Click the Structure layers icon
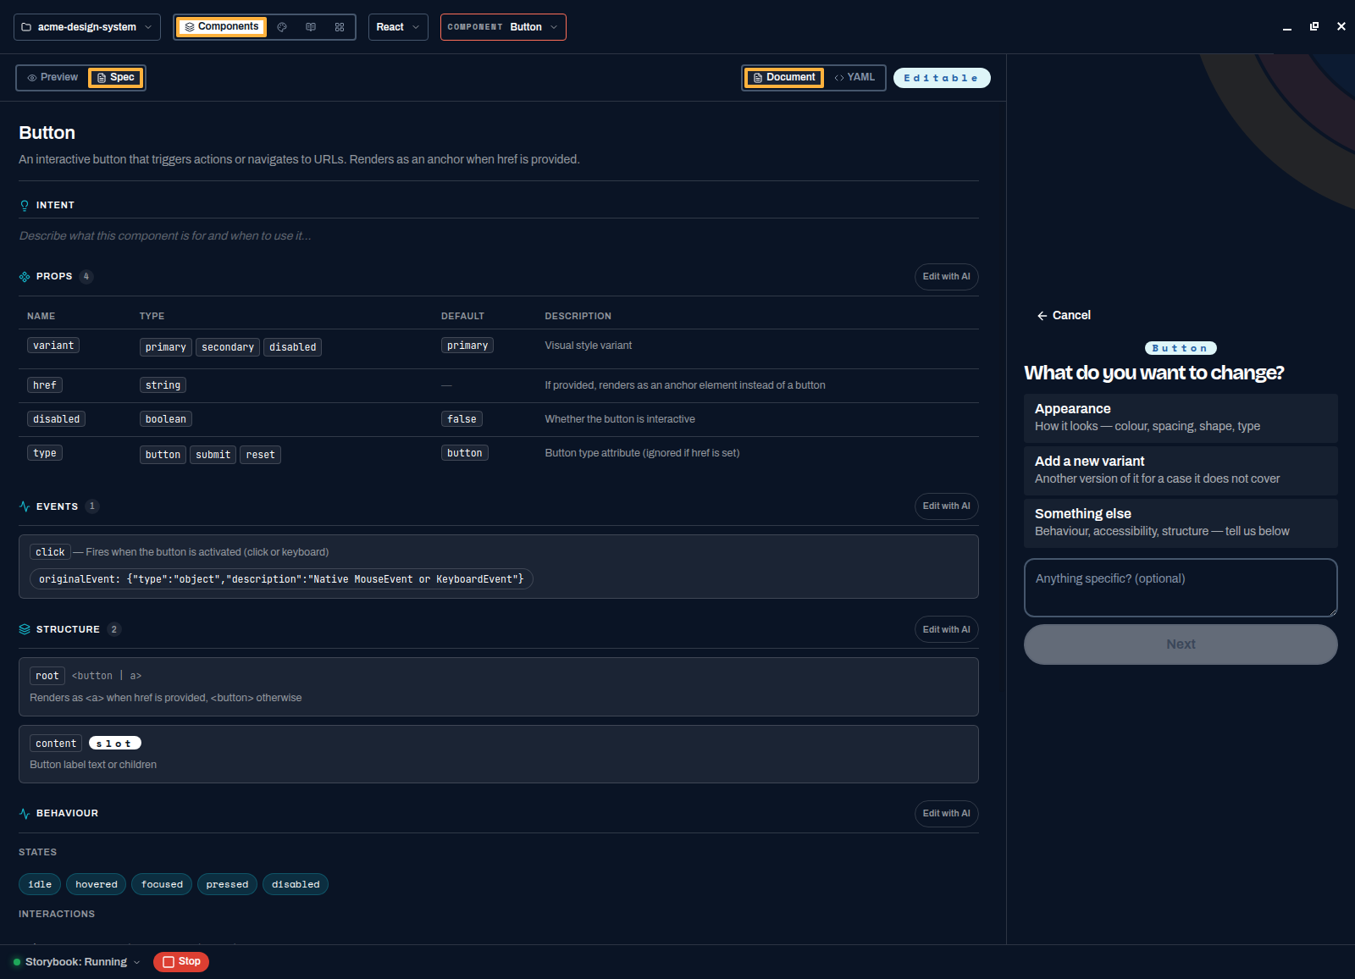1355x979 pixels. [x=25, y=629]
